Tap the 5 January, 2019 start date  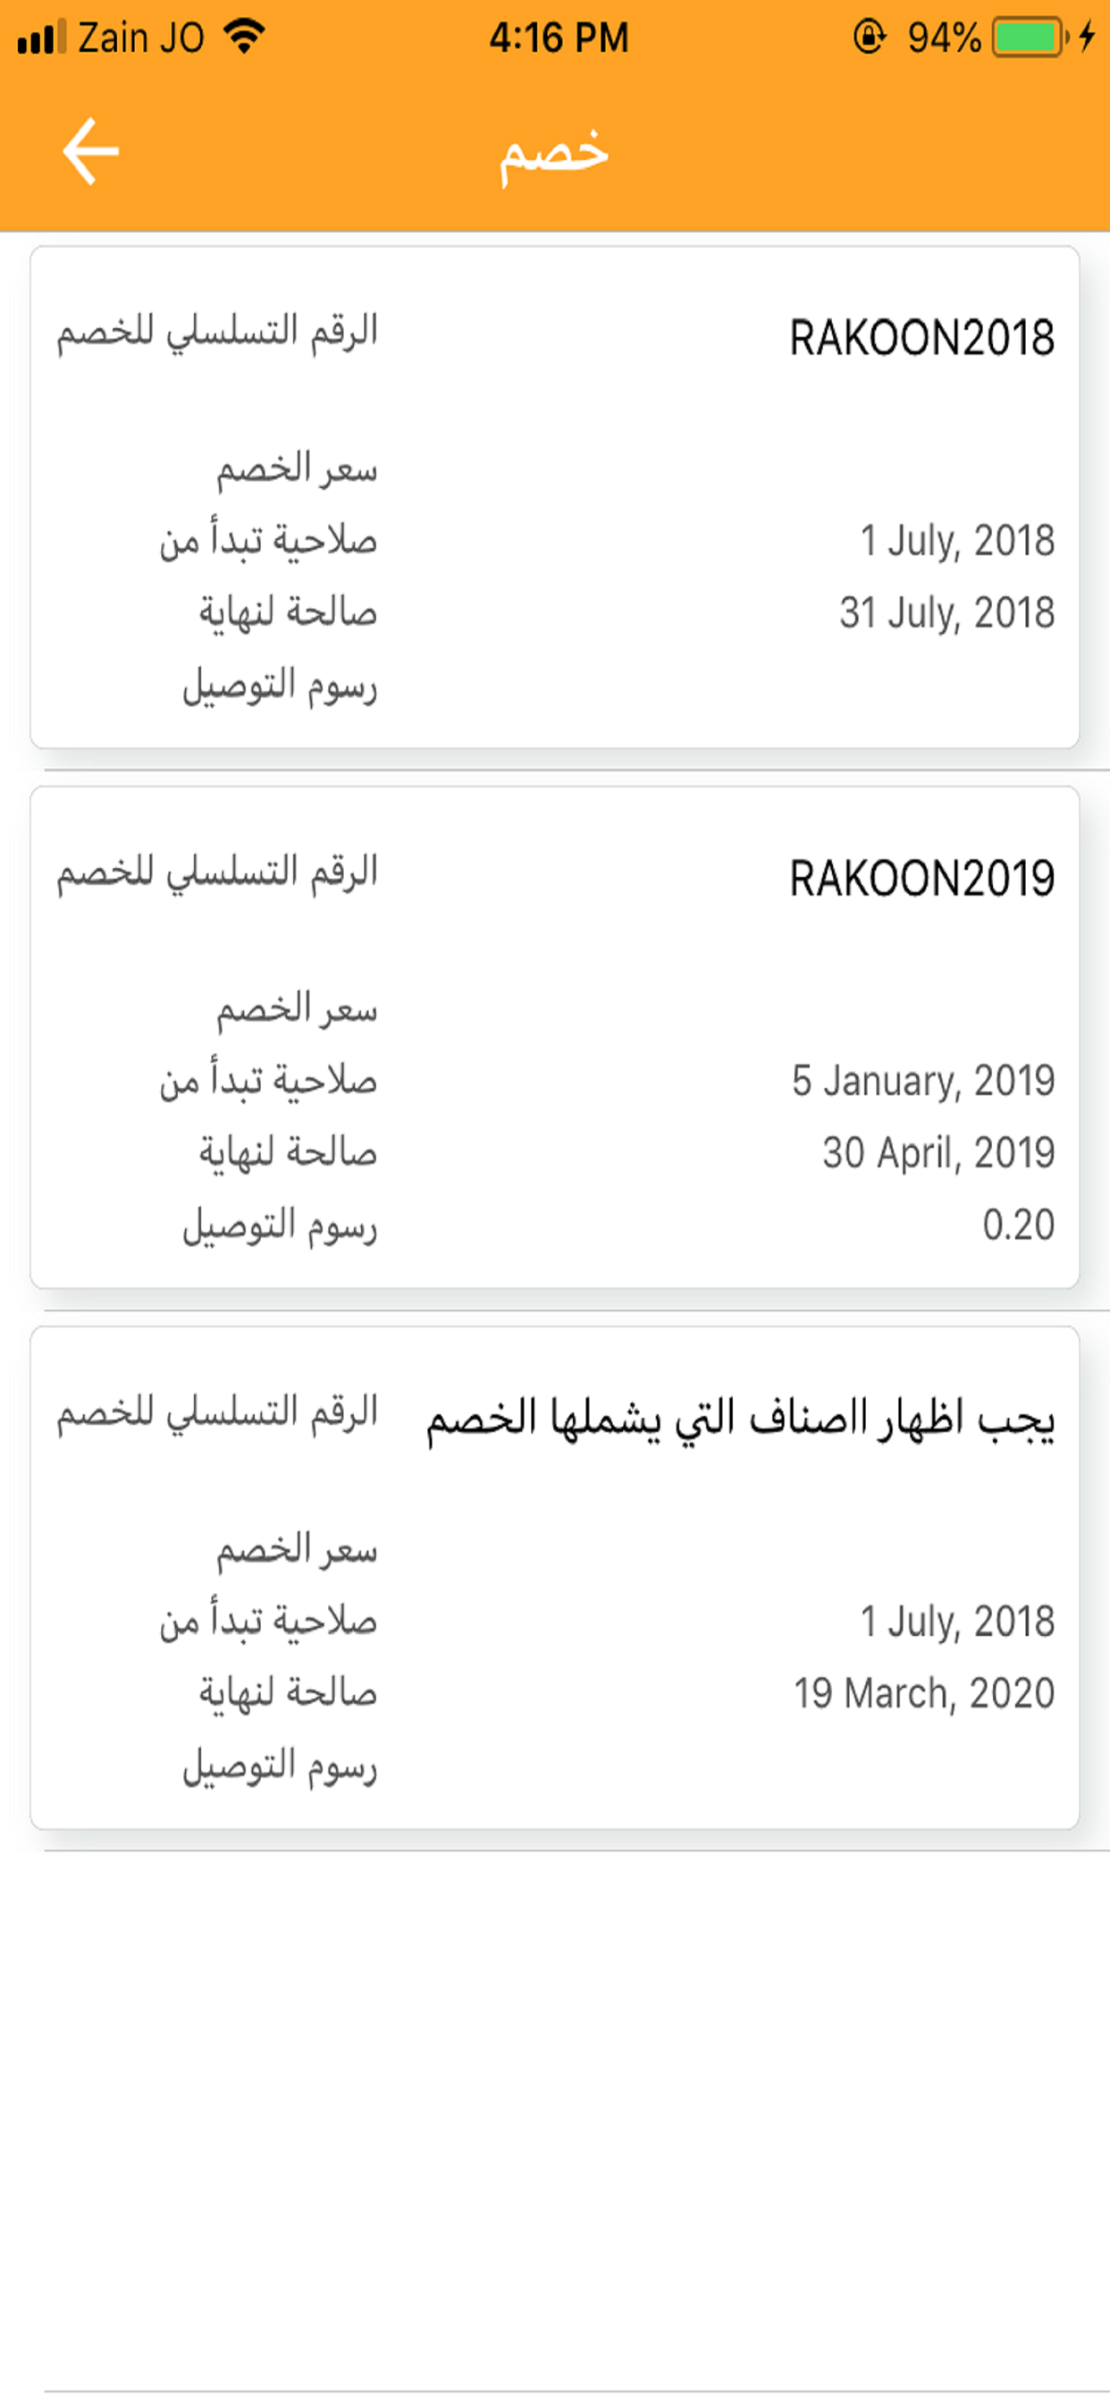coord(923,1081)
